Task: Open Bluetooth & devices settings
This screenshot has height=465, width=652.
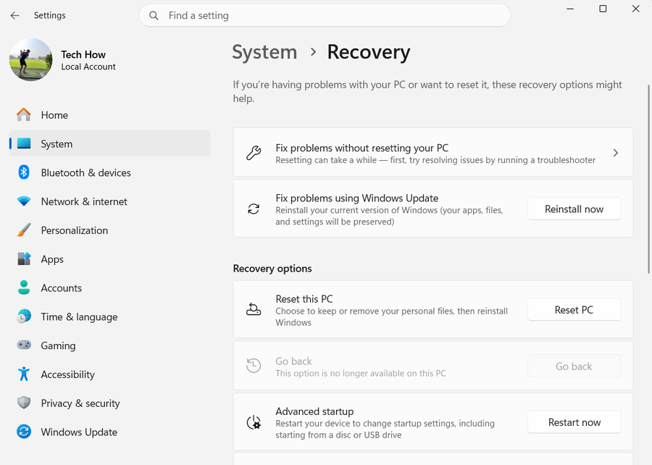Action: (x=110, y=172)
